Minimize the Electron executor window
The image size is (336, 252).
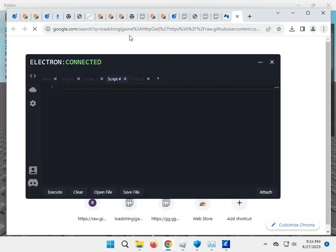click(x=260, y=62)
